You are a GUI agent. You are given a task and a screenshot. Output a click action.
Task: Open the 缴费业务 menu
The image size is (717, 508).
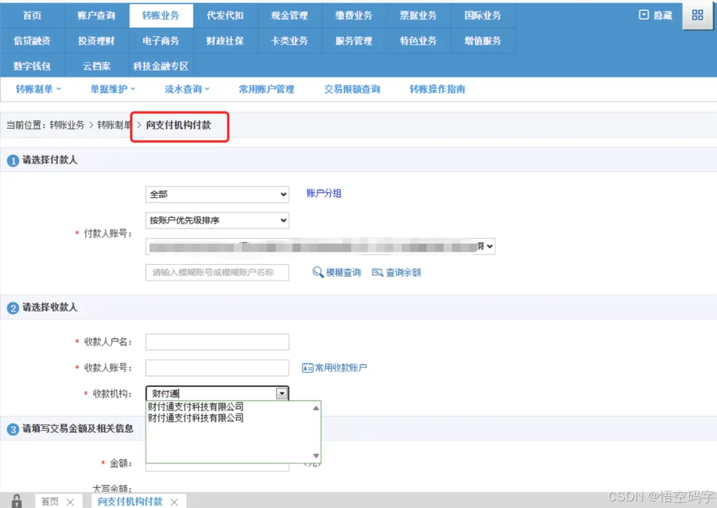pos(354,15)
